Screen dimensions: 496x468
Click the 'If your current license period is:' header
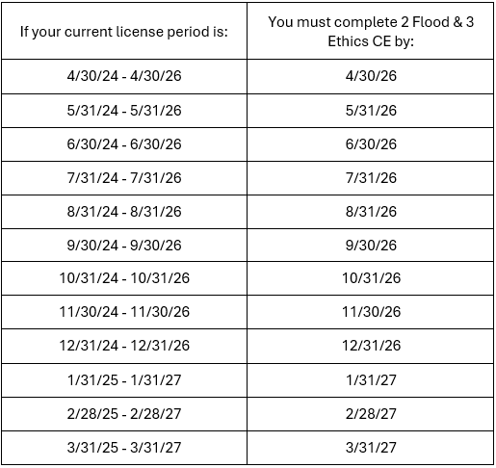pyautogui.click(x=124, y=32)
